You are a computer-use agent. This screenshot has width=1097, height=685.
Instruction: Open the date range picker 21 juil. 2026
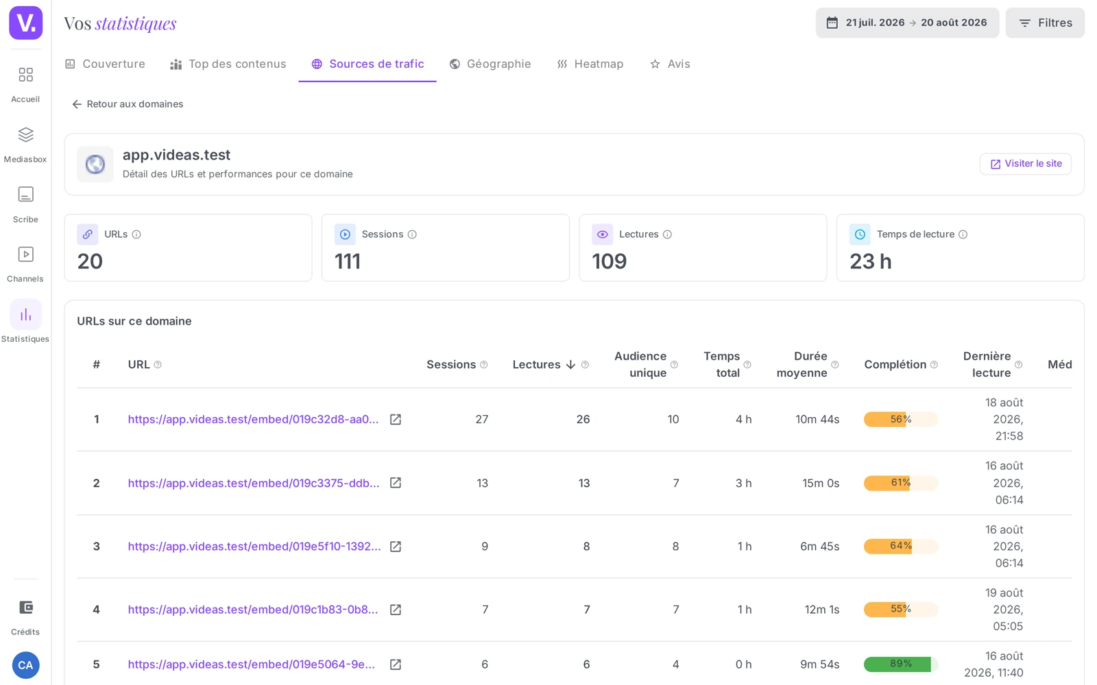[x=907, y=23]
